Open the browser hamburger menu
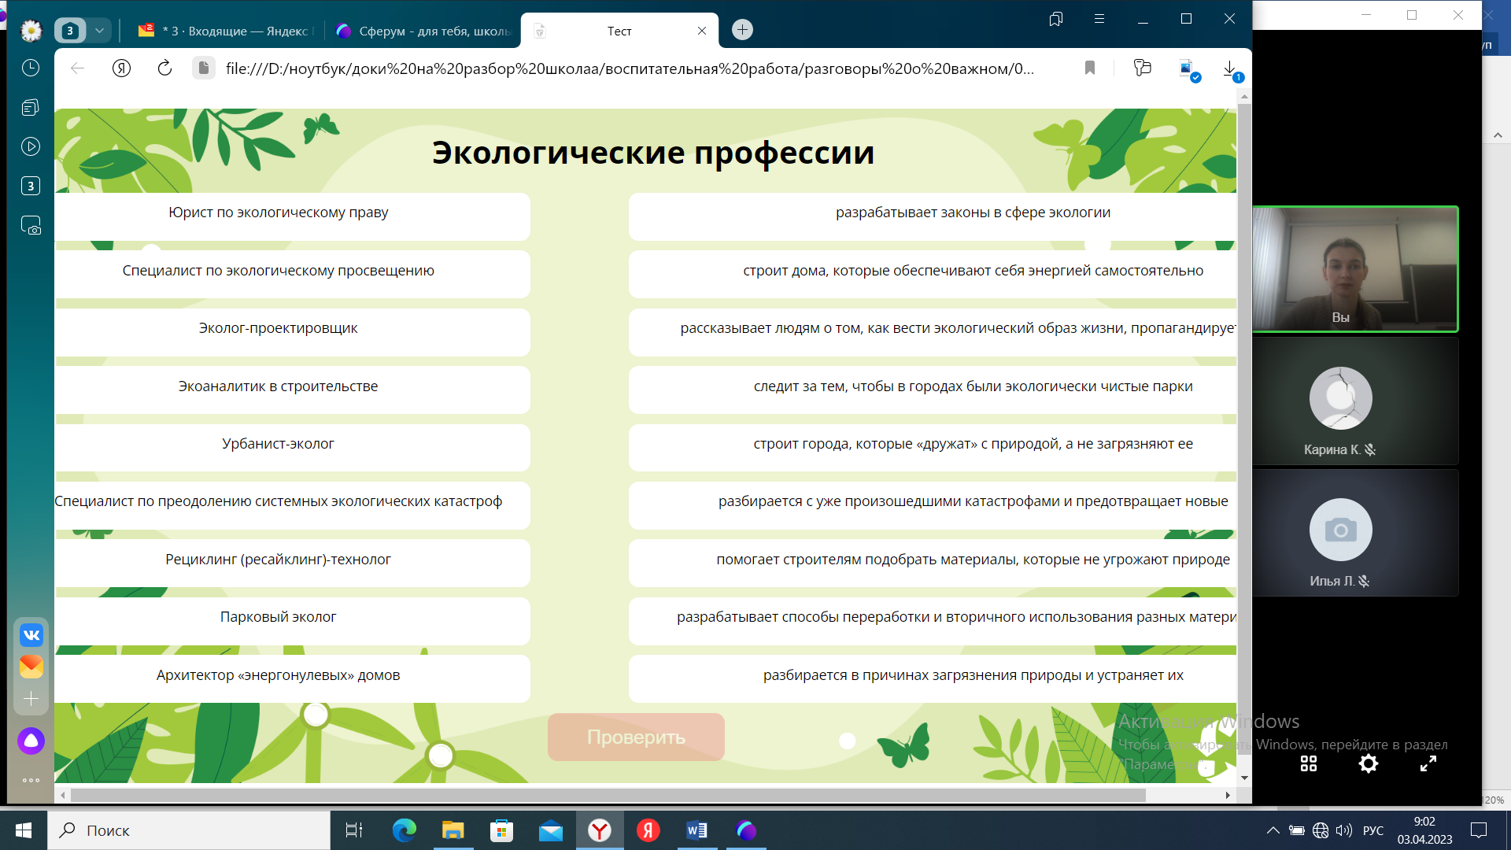Viewport: 1511px width, 850px height. (x=1099, y=19)
